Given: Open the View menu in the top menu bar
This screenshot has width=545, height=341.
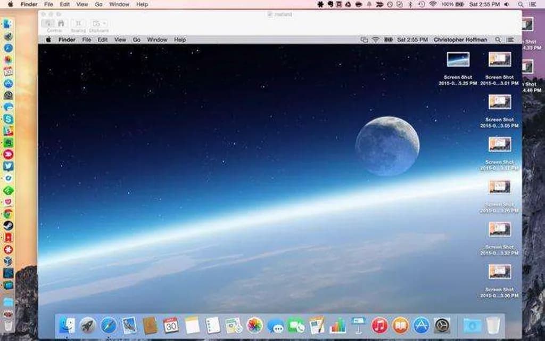Looking at the screenshot, I should click(x=82, y=4).
